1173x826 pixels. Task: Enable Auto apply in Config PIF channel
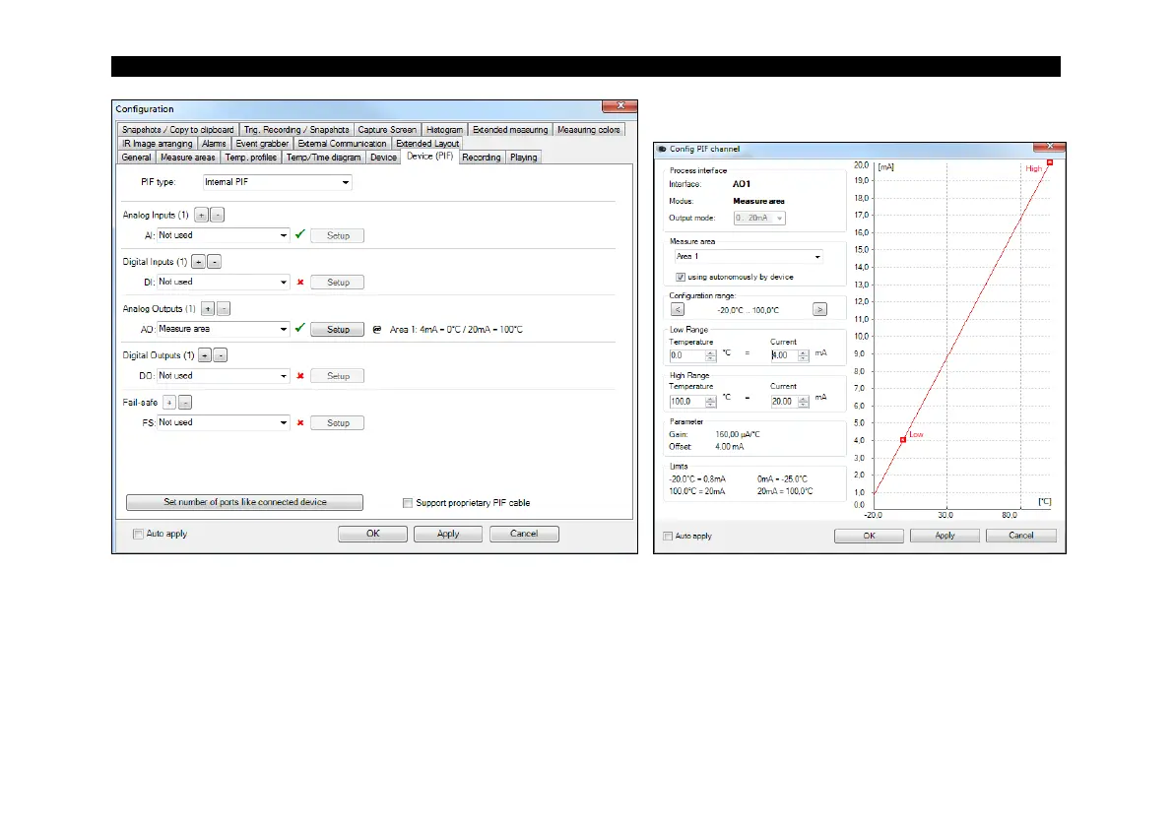pyautogui.click(x=668, y=536)
